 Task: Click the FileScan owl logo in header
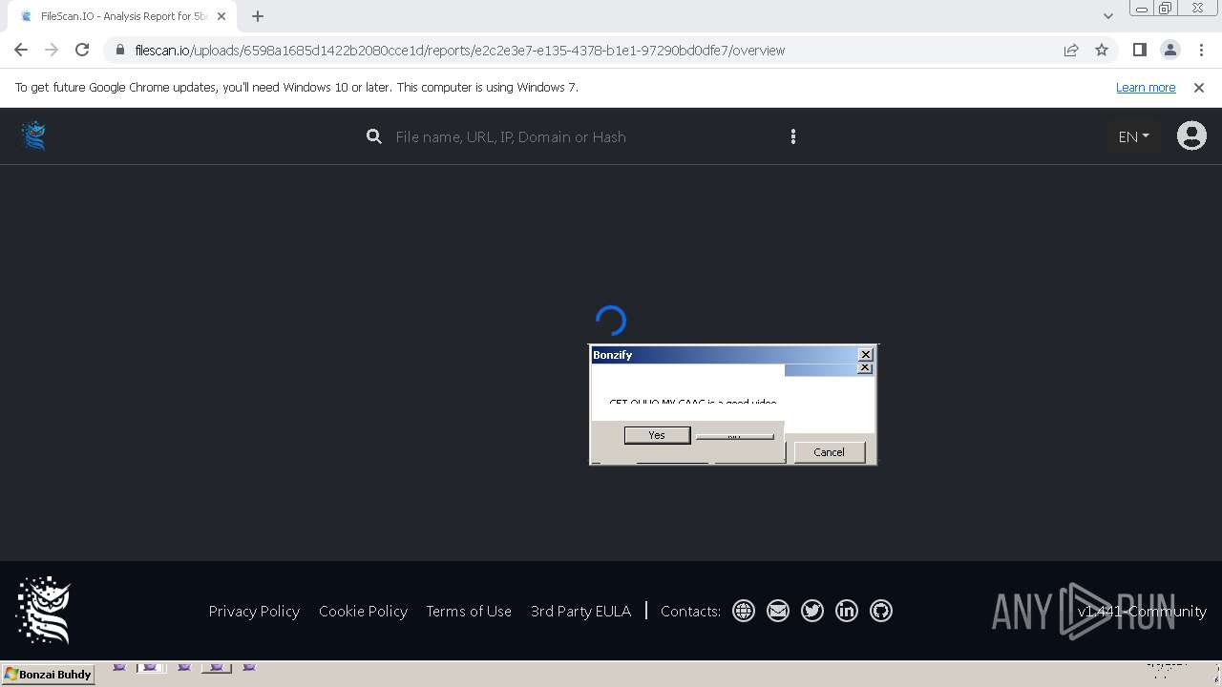click(34, 136)
